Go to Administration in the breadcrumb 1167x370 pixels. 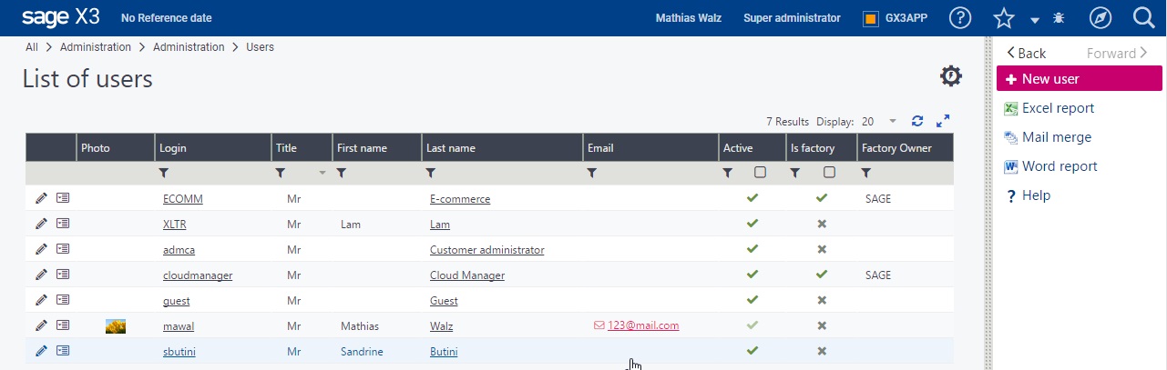point(96,47)
